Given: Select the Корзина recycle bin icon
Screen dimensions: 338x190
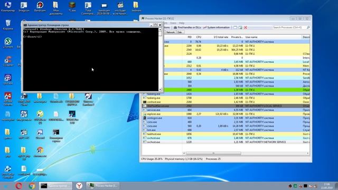Looking at the screenshot, I should pos(8,25).
